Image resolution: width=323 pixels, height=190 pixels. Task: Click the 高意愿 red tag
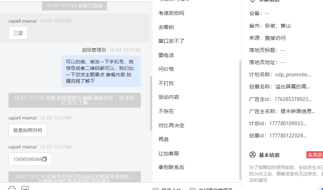[315, 155]
